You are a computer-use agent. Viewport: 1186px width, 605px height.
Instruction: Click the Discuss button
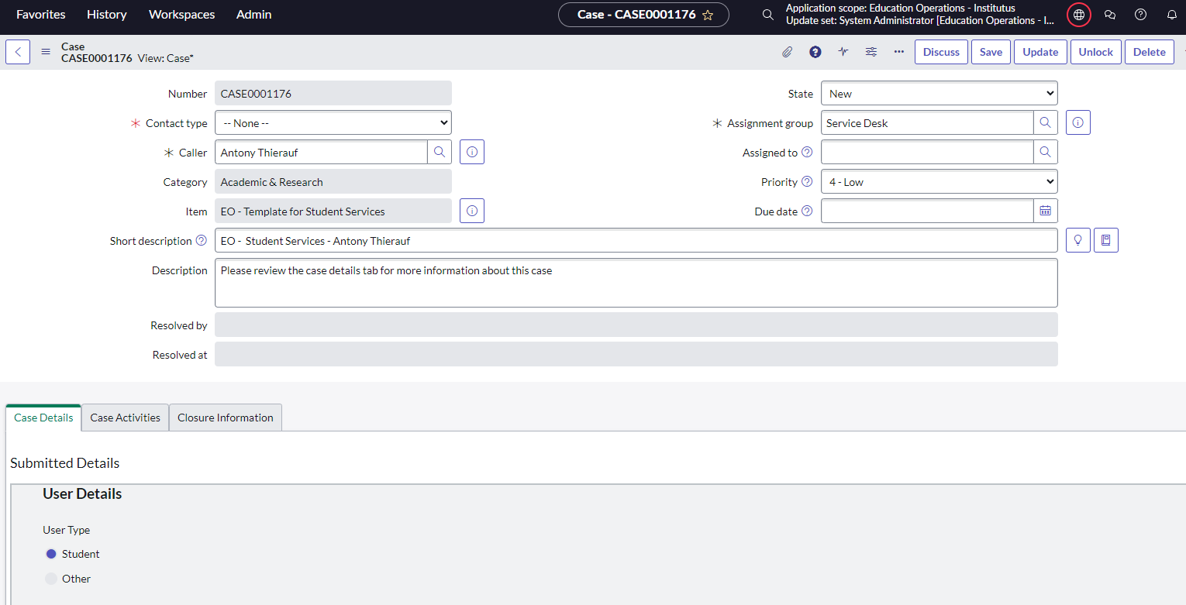tap(941, 52)
